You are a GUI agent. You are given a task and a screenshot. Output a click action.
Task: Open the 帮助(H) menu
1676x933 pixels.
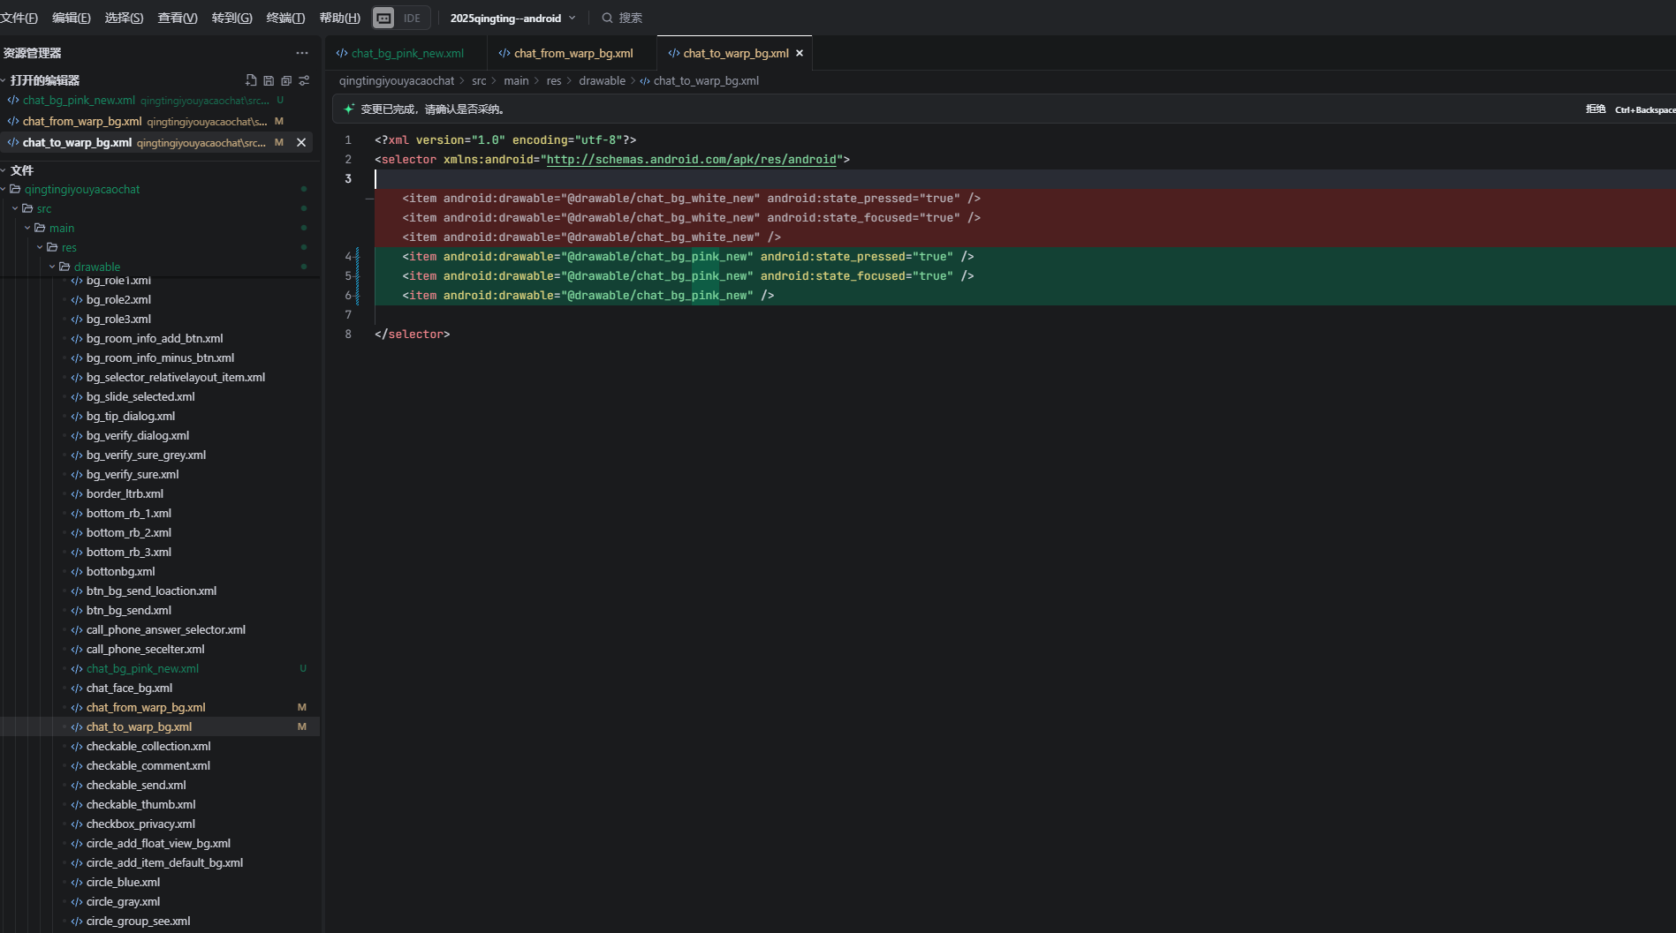point(340,18)
